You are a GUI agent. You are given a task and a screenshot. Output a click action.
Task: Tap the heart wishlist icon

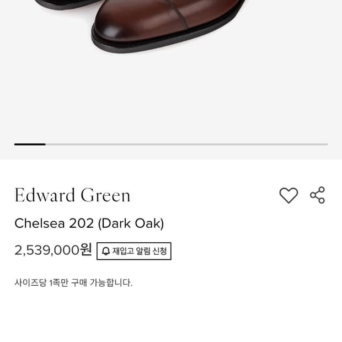pos(288,195)
